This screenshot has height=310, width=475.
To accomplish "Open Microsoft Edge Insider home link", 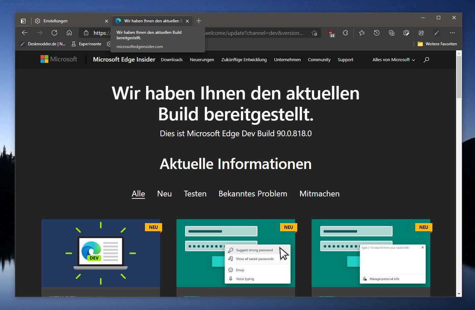I will click(124, 59).
